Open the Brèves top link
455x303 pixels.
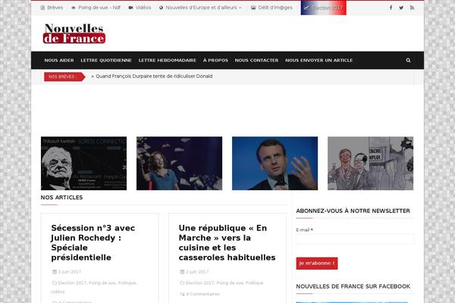[x=52, y=8]
